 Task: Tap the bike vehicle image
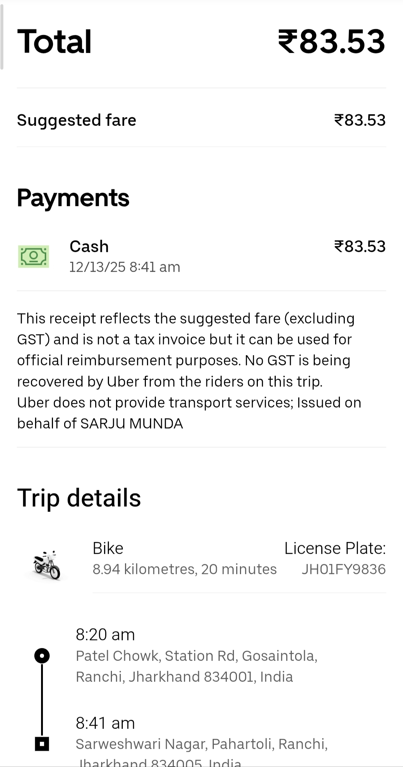[47, 565]
